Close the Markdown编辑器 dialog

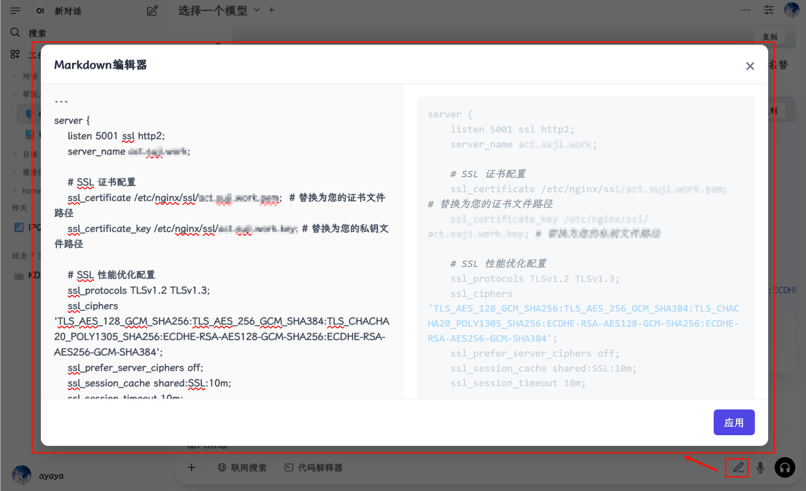750,66
